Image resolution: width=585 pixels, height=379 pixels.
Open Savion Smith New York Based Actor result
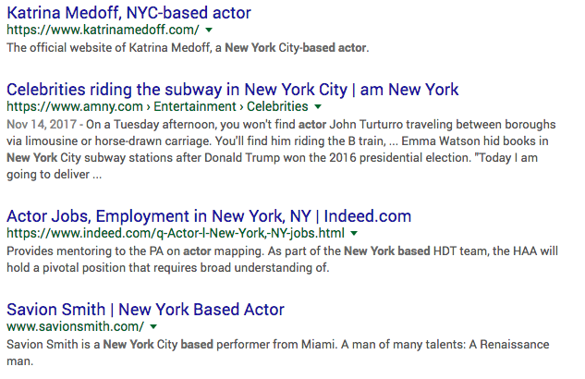tap(145, 310)
